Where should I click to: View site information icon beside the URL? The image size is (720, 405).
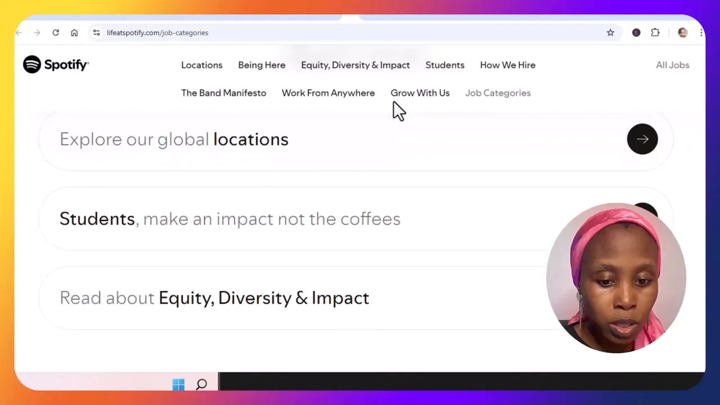(x=96, y=33)
